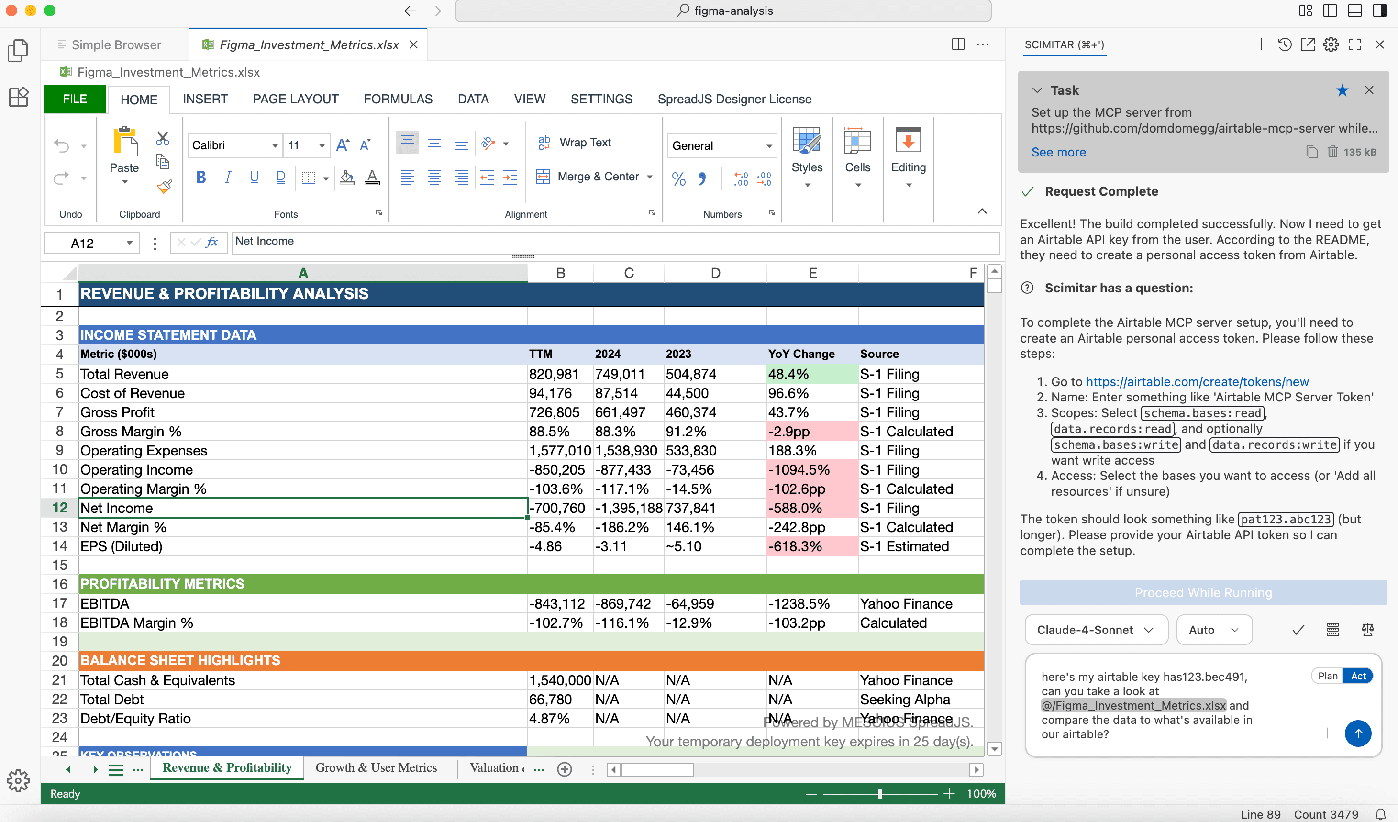Toggle bold formatting

pos(201,178)
